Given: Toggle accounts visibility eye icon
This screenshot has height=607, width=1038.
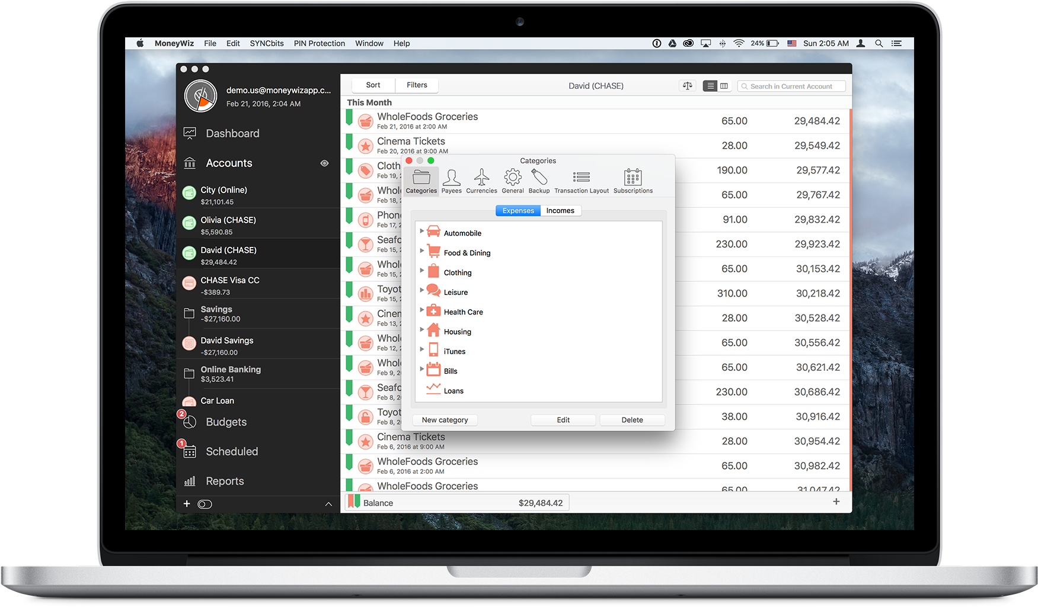Looking at the screenshot, I should tap(324, 163).
